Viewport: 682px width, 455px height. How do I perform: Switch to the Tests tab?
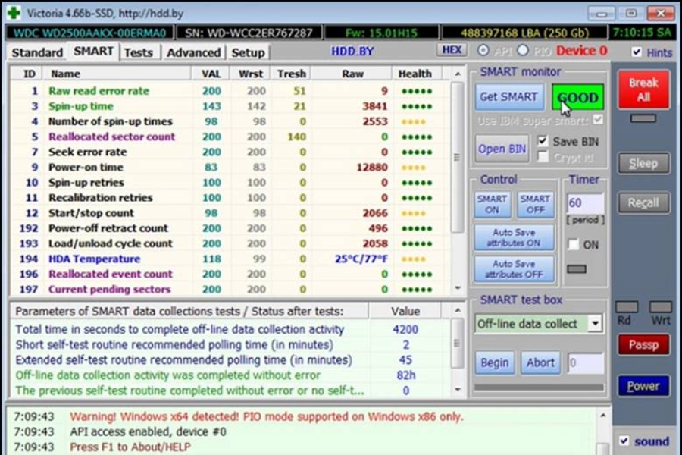(138, 52)
